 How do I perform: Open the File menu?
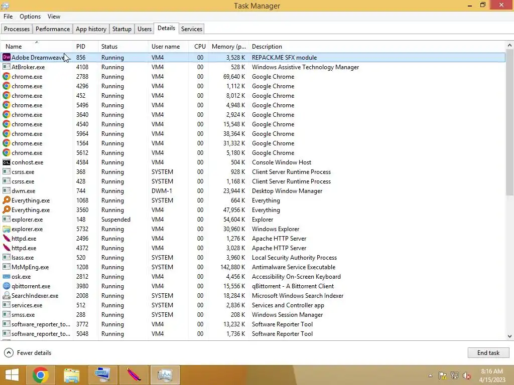pos(8,17)
